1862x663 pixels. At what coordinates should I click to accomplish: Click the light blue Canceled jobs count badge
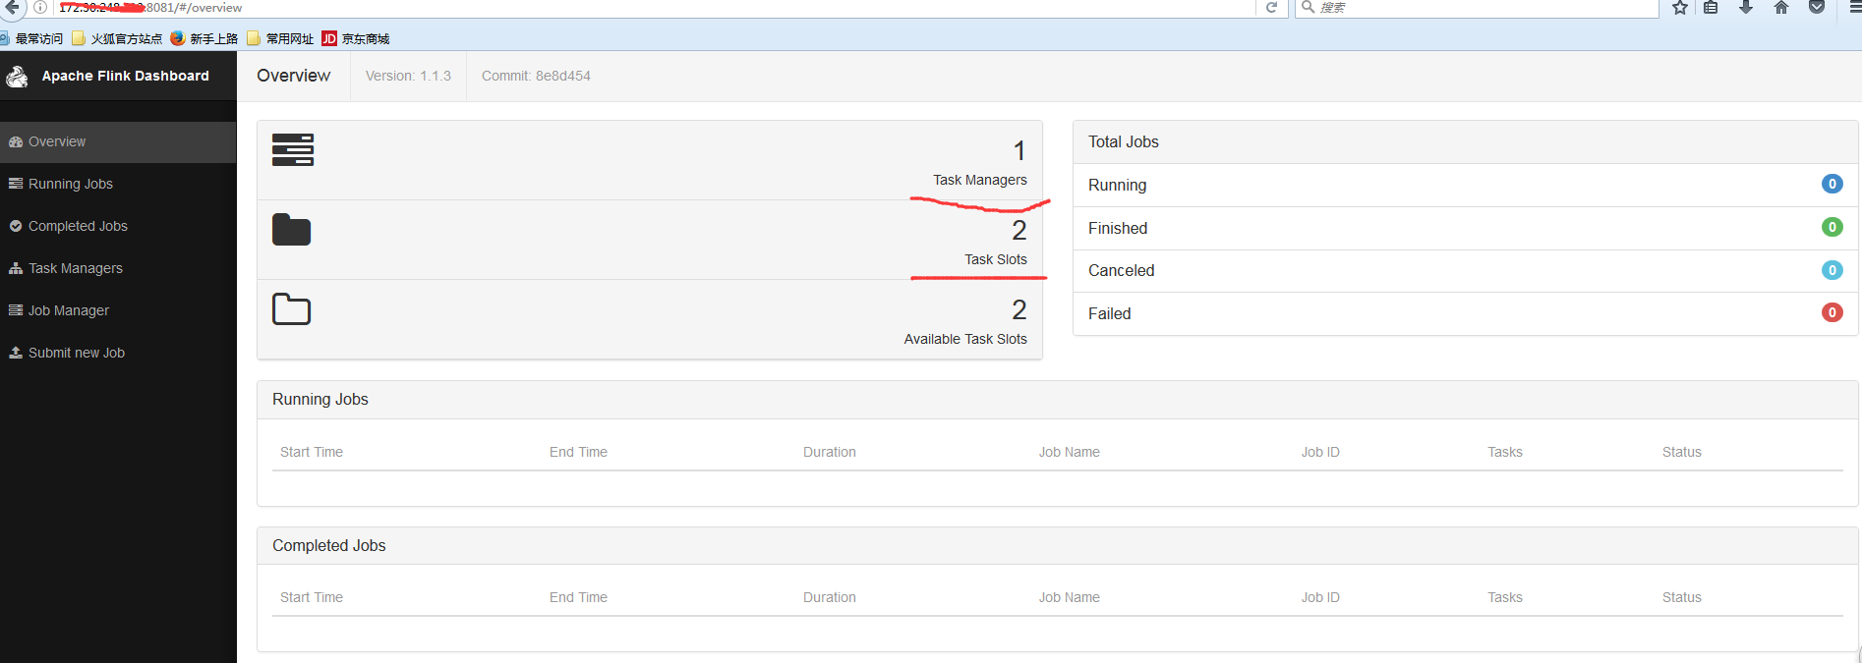(1833, 270)
